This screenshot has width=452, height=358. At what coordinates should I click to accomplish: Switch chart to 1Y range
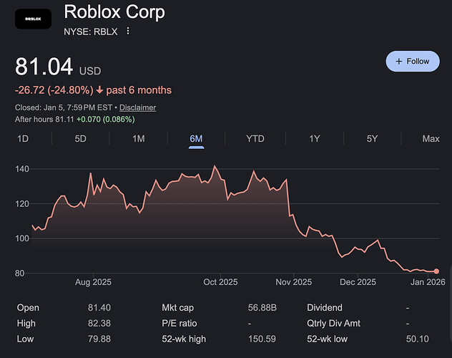point(314,138)
